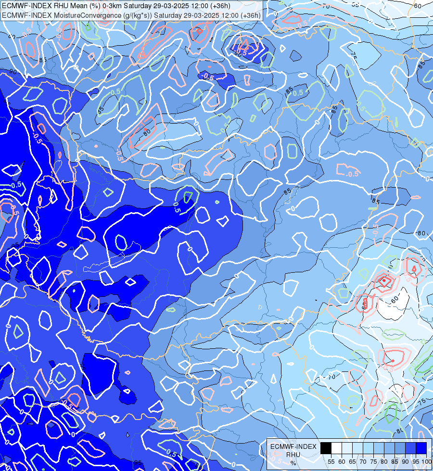Image resolution: width=433 pixels, height=471 pixels.
Task: Click the legend tick value 55
Action: pyautogui.click(x=331, y=462)
